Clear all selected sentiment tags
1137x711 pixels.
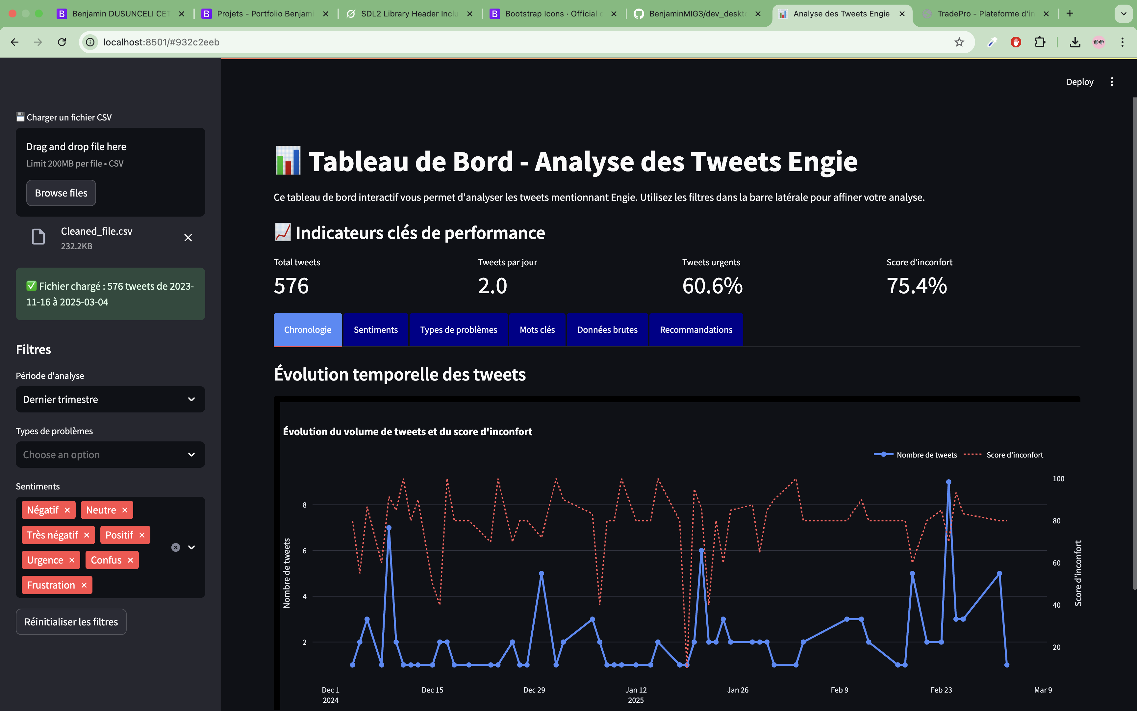(176, 547)
